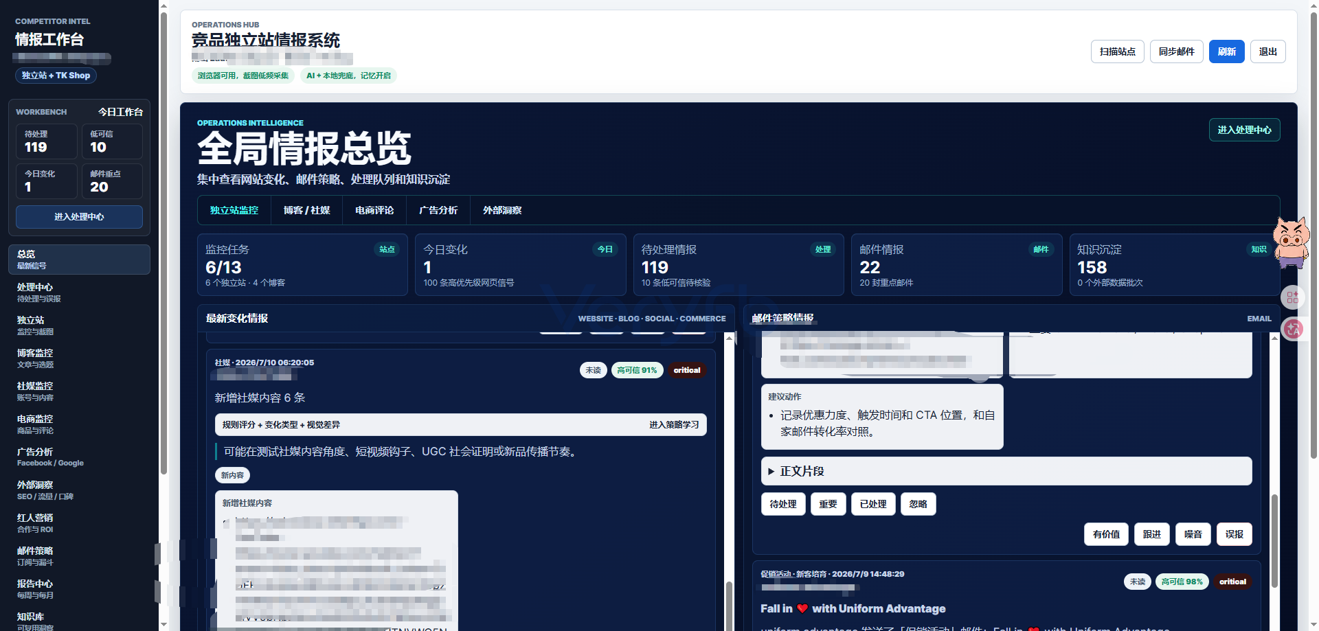Click the 新内容 tag

(232, 475)
